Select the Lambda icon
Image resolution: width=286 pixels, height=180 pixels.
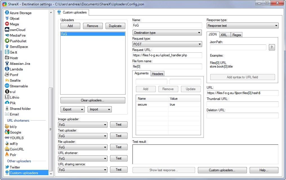point(7,69)
